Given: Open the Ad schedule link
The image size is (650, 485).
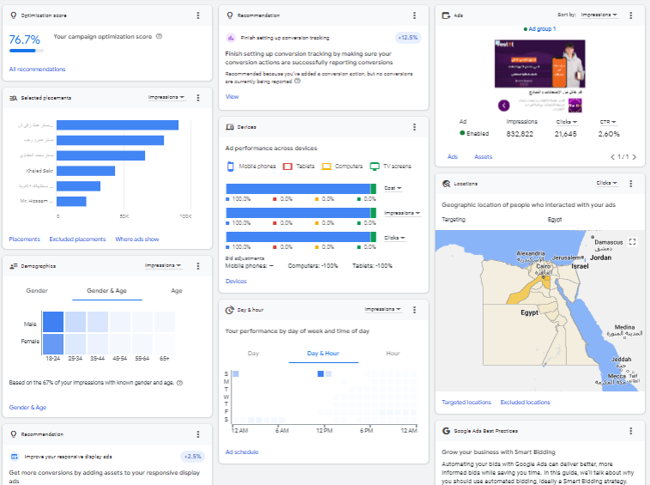Looking at the screenshot, I should coord(242,452).
